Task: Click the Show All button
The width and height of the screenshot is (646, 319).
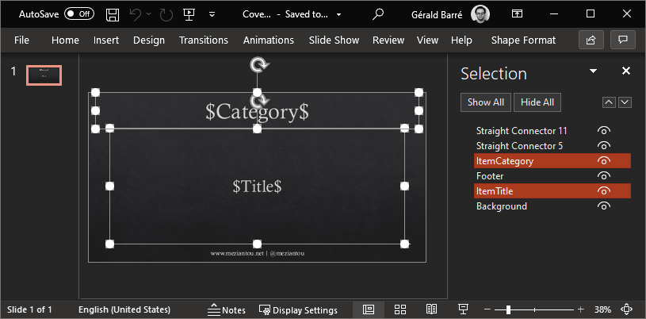Action: coord(485,102)
